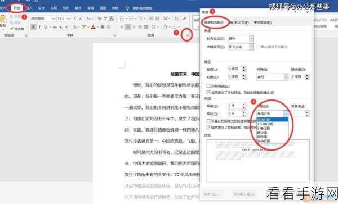Click the Help question mark in dialog

[x=295, y=12]
